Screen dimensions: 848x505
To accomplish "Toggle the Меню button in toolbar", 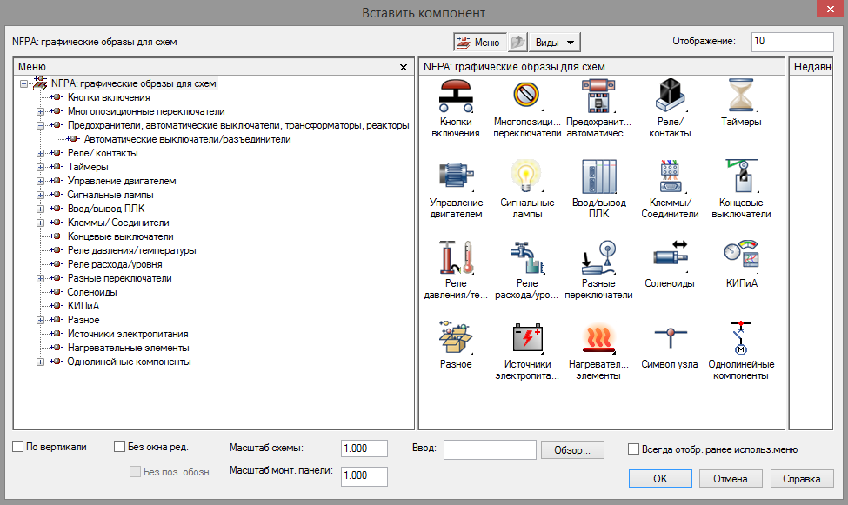I will click(x=480, y=43).
